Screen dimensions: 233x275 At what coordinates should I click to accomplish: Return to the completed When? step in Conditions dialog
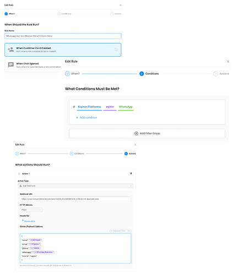click(x=72, y=74)
